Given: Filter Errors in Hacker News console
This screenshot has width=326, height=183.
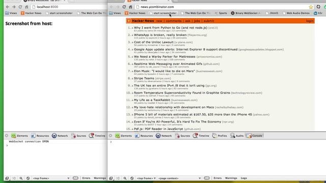Looking at the screenshot, I should click(x=218, y=178).
